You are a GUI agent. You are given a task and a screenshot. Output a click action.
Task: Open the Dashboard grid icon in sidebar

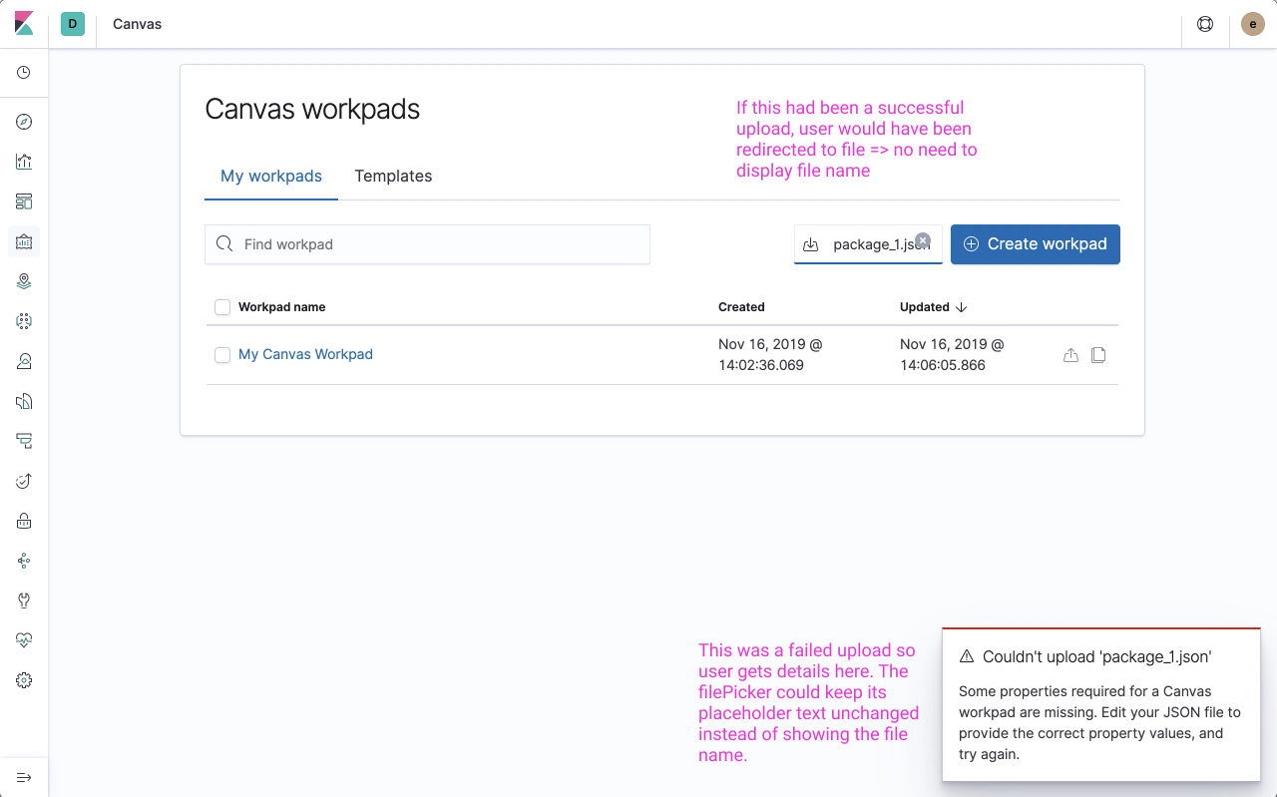(x=24, y=201)
